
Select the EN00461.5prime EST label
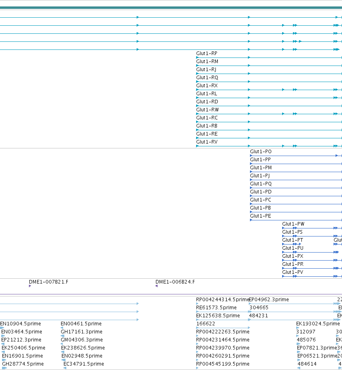(x=81, y=323)
